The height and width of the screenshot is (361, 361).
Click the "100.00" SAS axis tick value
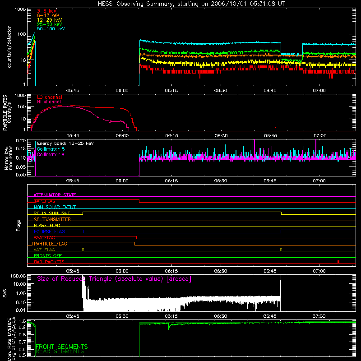point(18,276)
